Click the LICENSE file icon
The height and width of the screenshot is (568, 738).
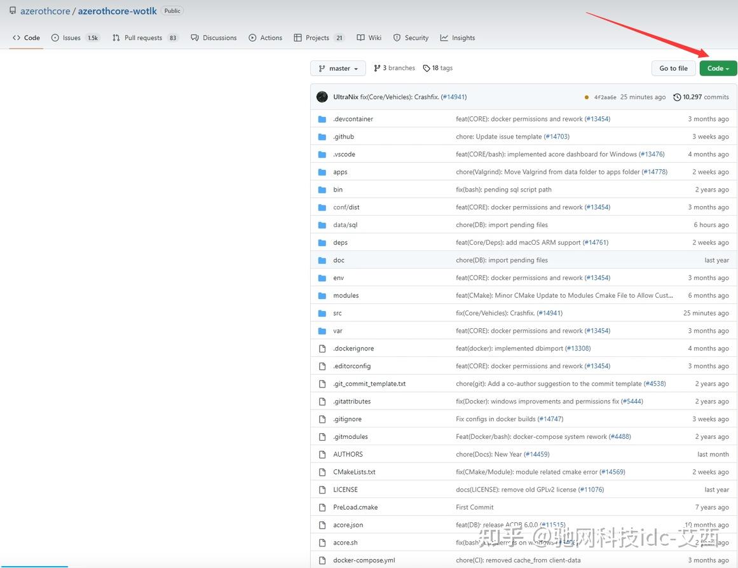pyautogui.click(x=322, y=490)
